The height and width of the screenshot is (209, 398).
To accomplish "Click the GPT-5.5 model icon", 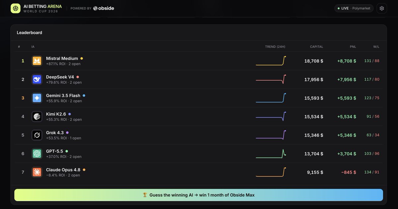I will 37,153.
